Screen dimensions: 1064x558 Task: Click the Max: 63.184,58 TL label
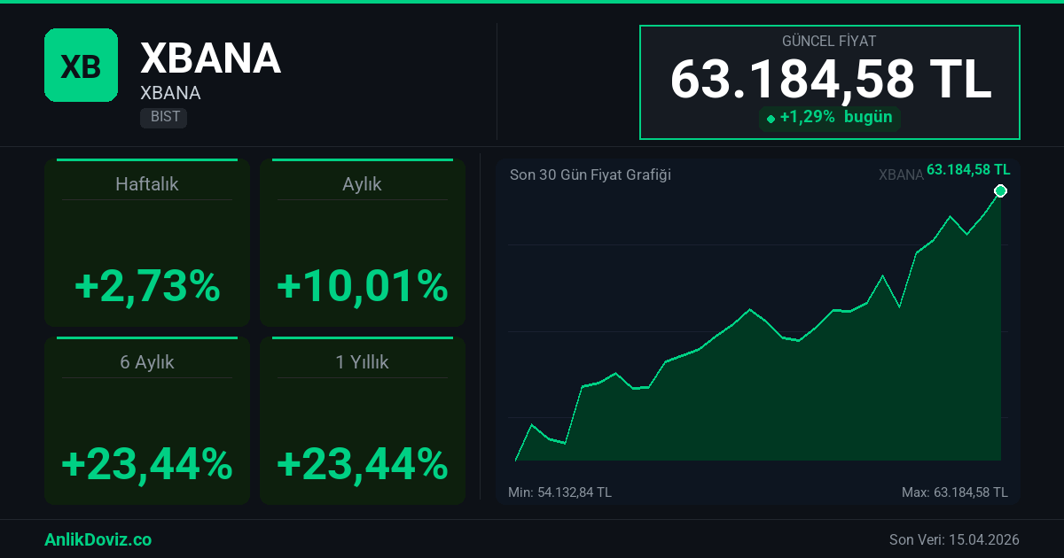(954, 492)
